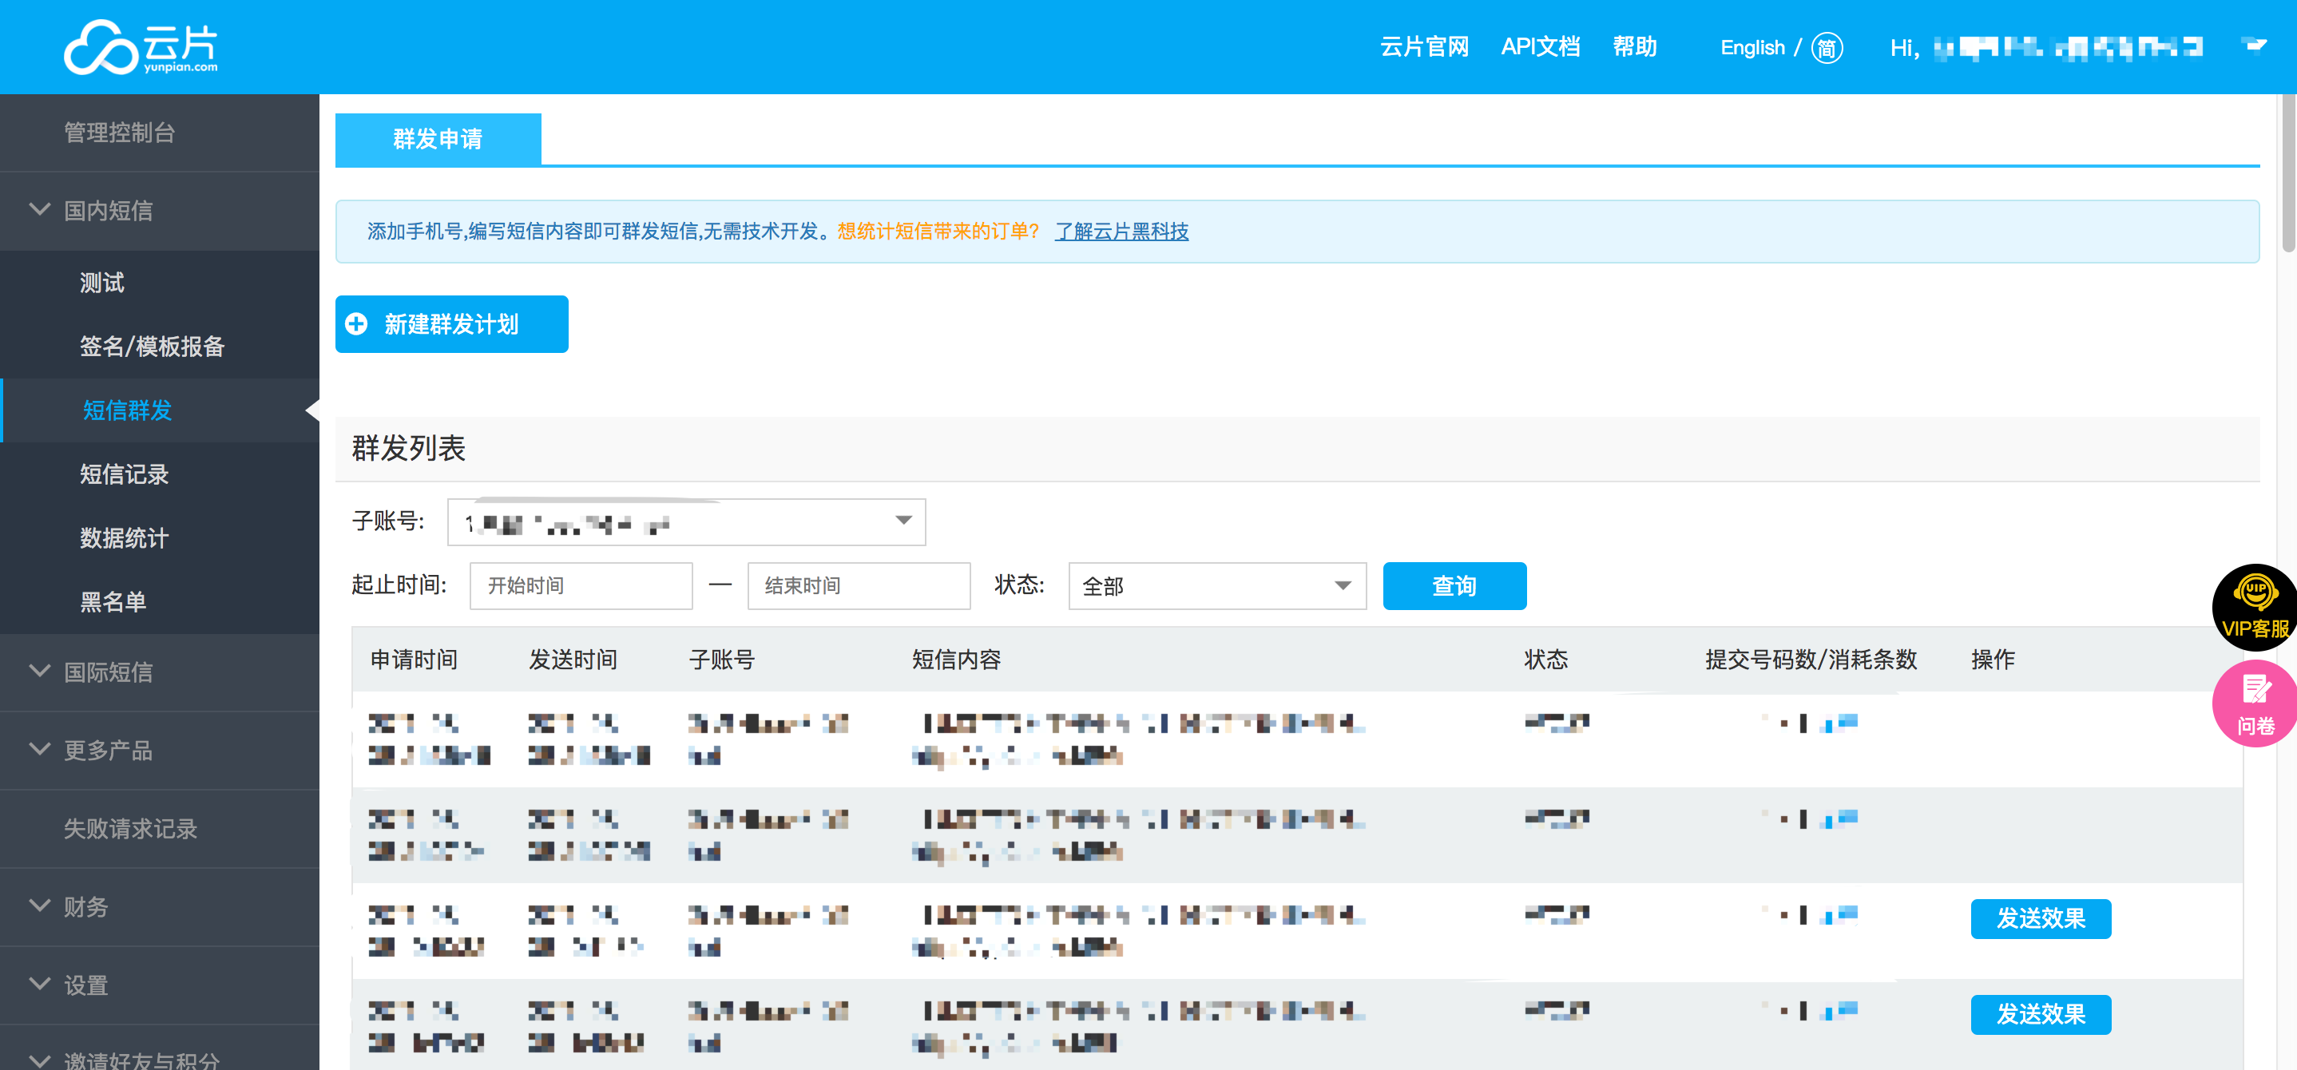Expand the 更多产品 section
Screen dimensions: 2297x1070
[160, 750]
